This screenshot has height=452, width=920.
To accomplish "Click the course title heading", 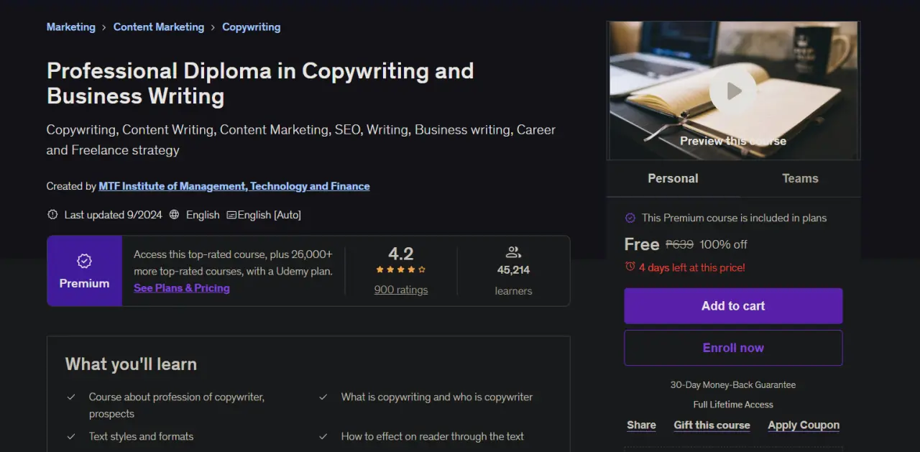I will (x=260, y=83).
